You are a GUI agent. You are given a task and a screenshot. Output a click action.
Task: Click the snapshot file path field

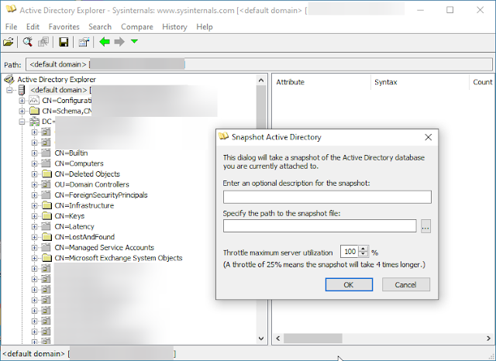pyautogui.click(x=320, y=226)
